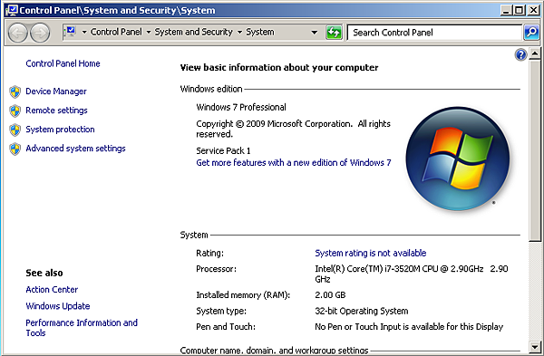
Task: Open System protection
Action: pos(60,130)
